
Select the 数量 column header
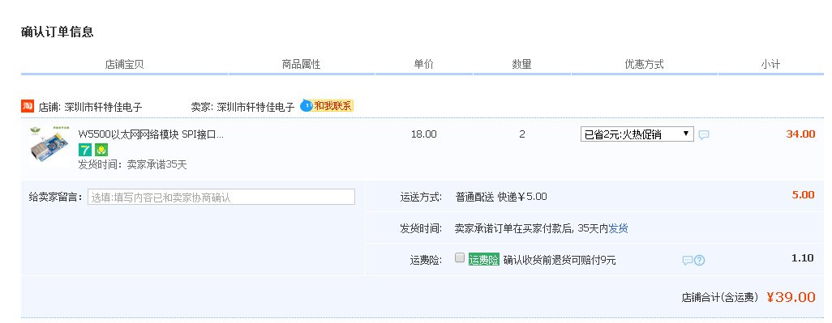click(x=522, y=65)
